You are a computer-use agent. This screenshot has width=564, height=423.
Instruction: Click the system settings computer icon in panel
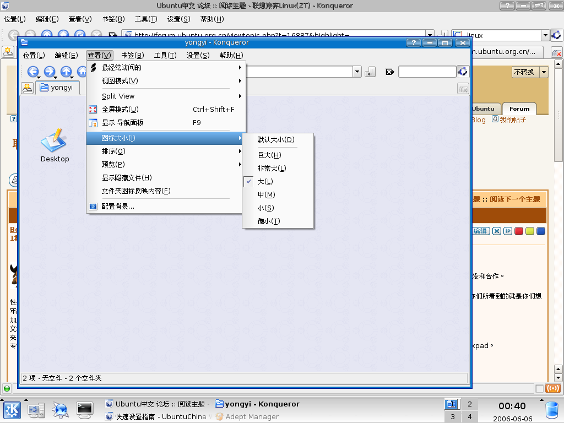[x=36, y=410]
